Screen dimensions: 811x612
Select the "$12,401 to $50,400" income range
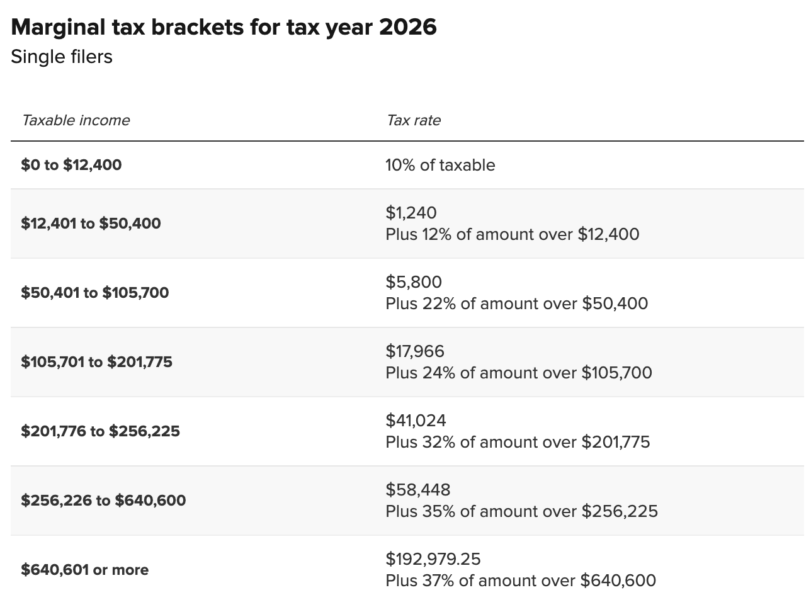click(x=91, y=224)
